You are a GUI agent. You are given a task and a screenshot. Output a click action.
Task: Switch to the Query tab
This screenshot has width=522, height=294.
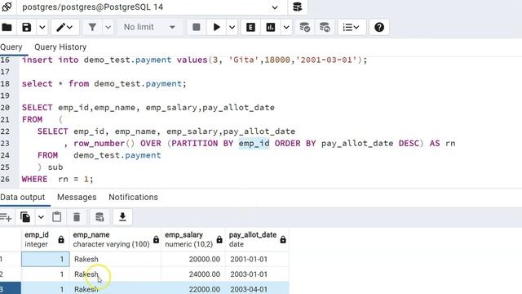pos(11,47)
